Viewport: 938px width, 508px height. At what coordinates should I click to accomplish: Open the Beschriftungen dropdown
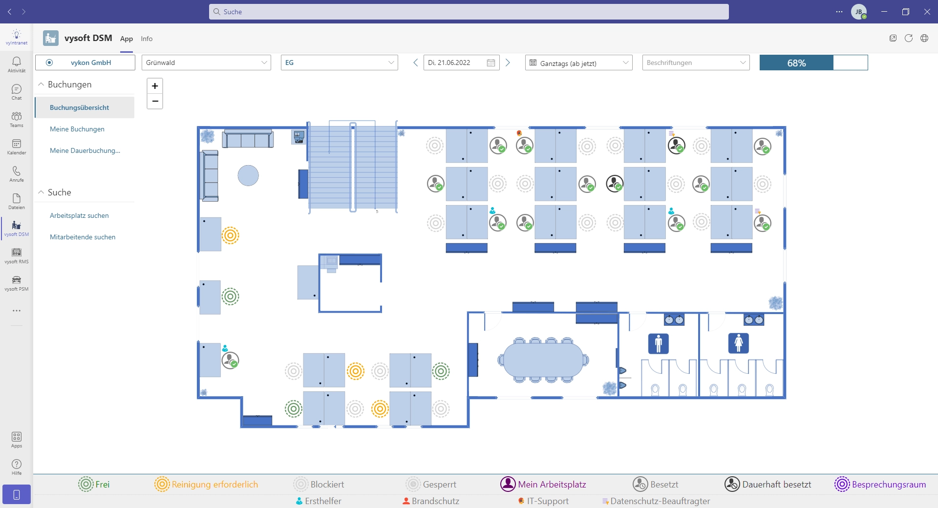pos(696,63)
